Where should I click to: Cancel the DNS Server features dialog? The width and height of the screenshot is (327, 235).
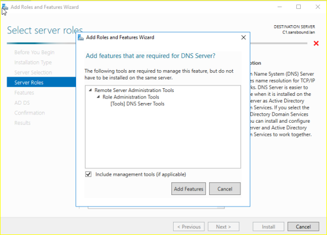[225, 188]
